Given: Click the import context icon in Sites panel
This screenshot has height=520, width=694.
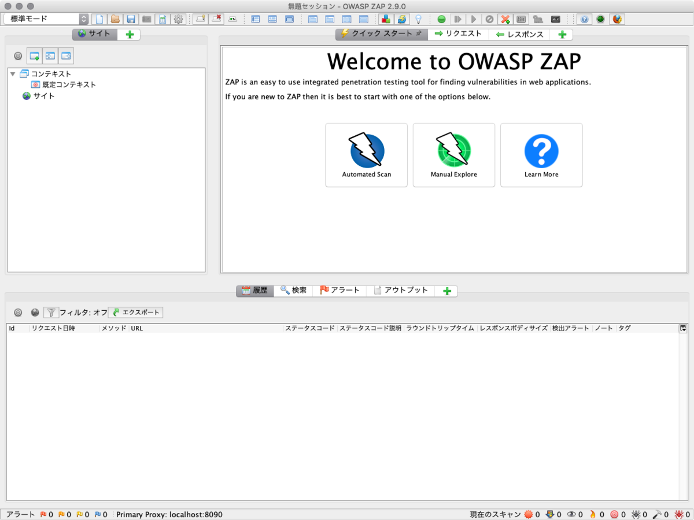Looking at the screenshot, I should [x=50, y=55].
